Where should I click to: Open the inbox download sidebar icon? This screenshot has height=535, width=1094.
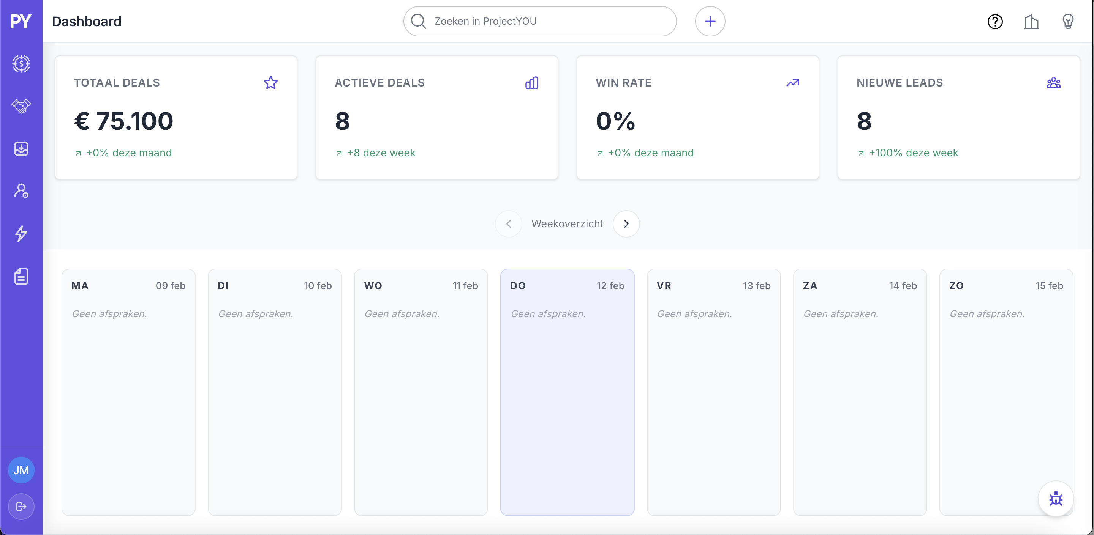[21, 149]
